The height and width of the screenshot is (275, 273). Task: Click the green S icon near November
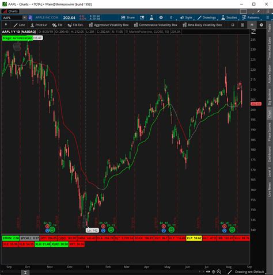[52, 230]
